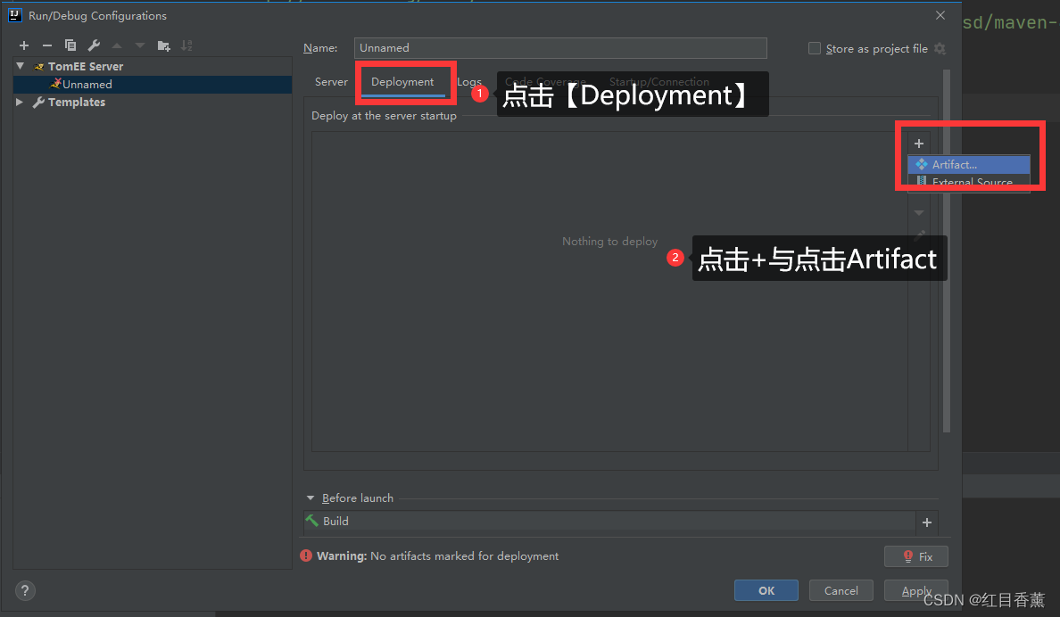Add a new run configuration with plus icon
1060x617 pixels.
(24, 45)
